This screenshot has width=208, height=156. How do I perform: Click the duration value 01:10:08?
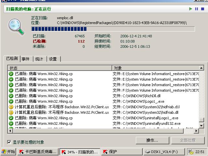127,41
